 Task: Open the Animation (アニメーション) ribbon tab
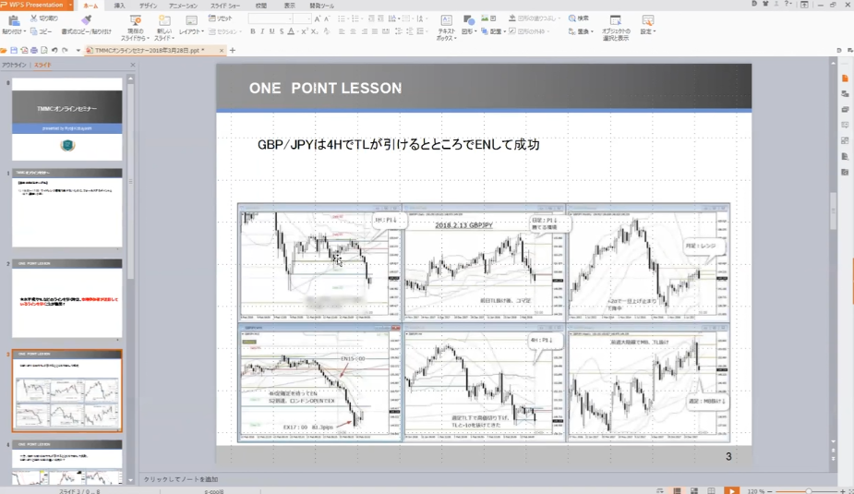tap(182, 6)
